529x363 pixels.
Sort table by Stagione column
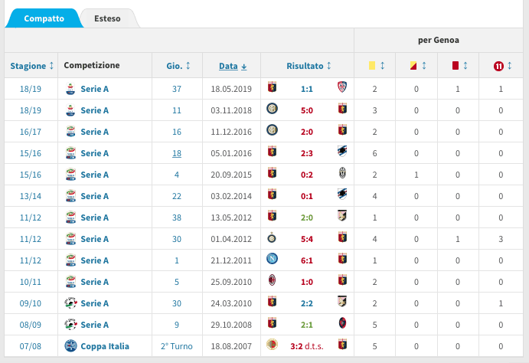(32, 66)
